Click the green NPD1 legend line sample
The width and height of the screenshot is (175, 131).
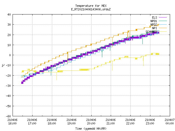163,21
